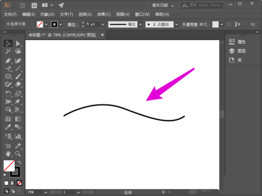Open the 对象(O) menu
The height and width of the screenshot is (196, 262).
(x=47, y=15)
